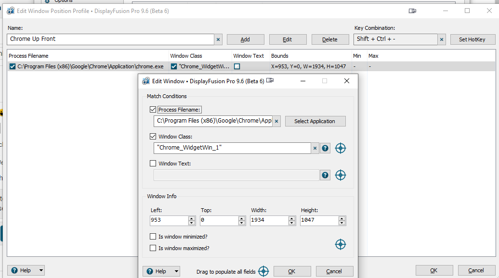Screen dimensions: 499x278
Task: Click the Window Info target crosshair icon
Action: tap(341, 244)
